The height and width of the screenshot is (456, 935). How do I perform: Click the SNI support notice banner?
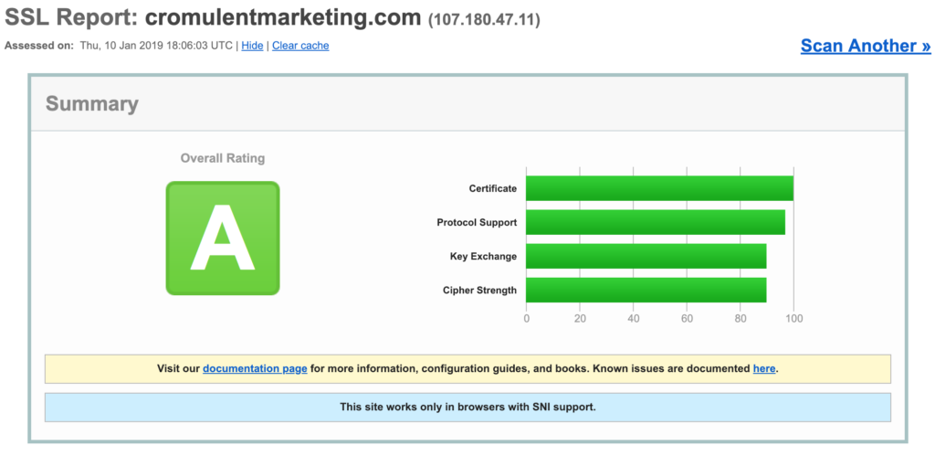(x=467, y=407)
